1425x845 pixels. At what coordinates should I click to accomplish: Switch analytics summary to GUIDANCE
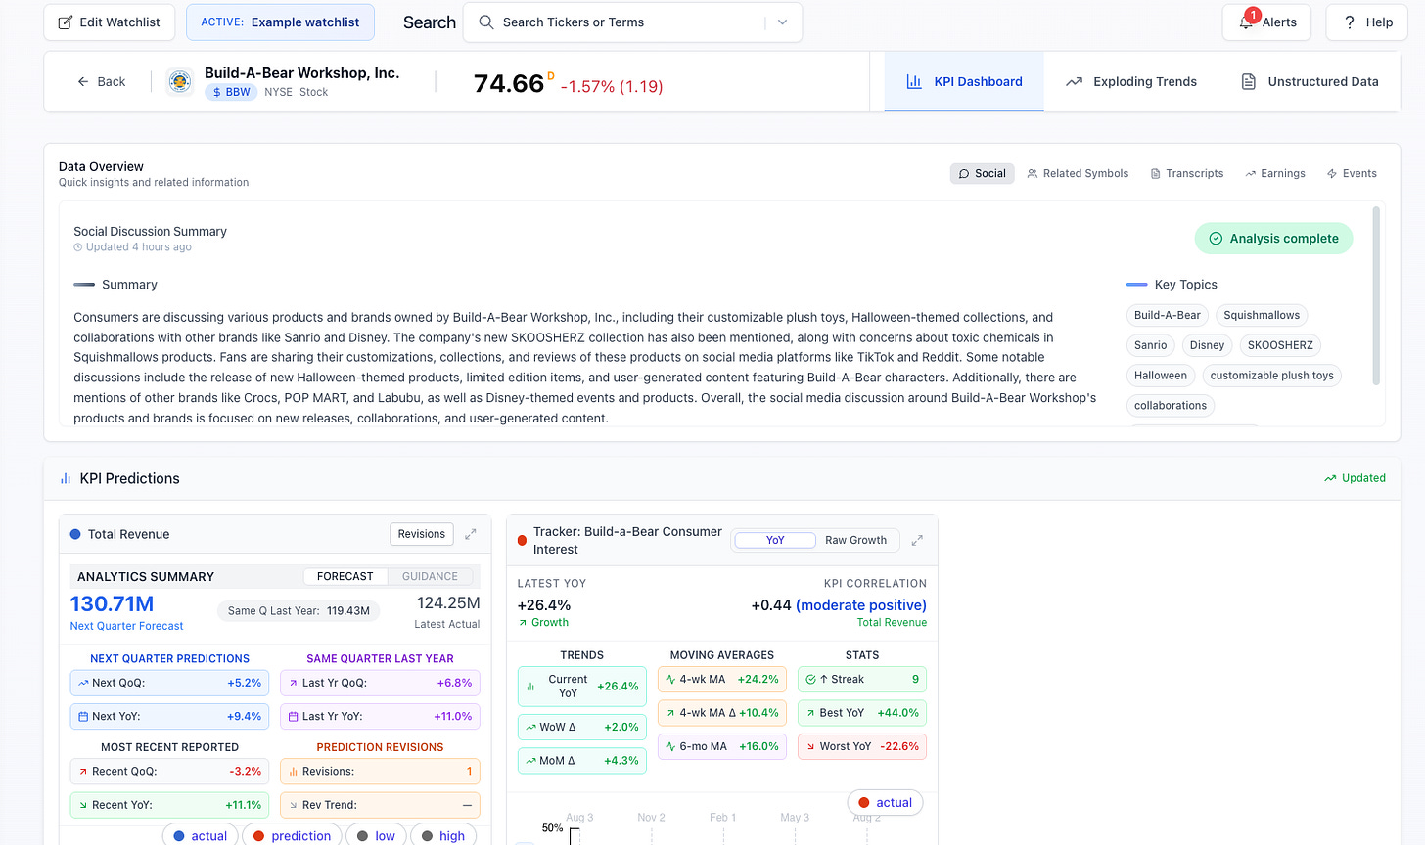pyautogui.click(x=430, y=577)
